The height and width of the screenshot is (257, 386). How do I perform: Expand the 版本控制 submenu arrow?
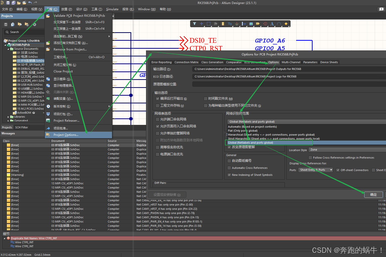[x=109, y=106]
